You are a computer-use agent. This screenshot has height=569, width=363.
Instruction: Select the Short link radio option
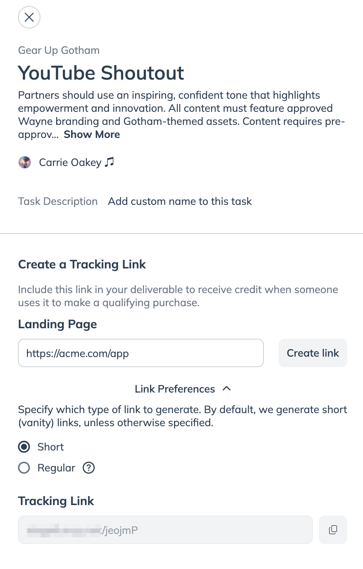pos(24,447)
